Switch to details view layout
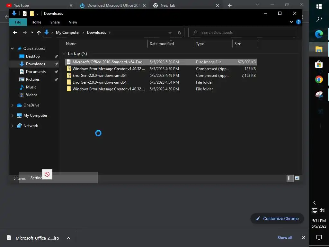The image size is (329, 247). (290, 178)
